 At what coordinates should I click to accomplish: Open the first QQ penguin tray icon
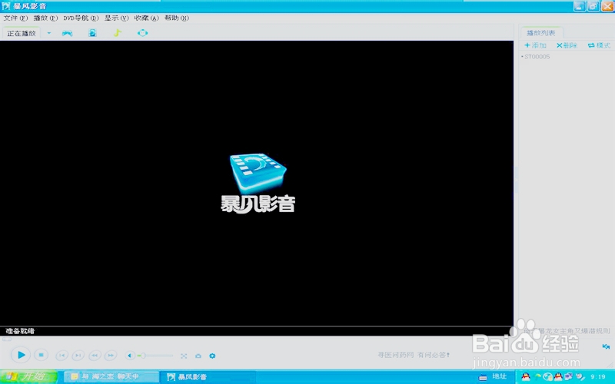point(526,376)
